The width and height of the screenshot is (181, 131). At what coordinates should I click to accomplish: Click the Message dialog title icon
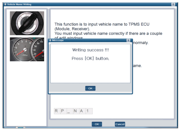click(50, 40)
